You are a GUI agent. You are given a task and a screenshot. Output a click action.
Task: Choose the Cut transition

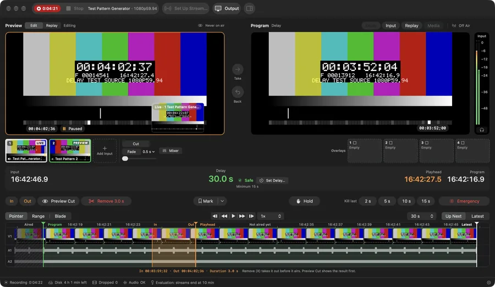click(x=136, y=143)
